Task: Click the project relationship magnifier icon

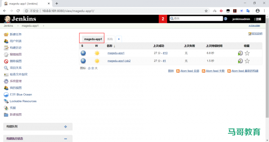Action: tap(6, 68)
